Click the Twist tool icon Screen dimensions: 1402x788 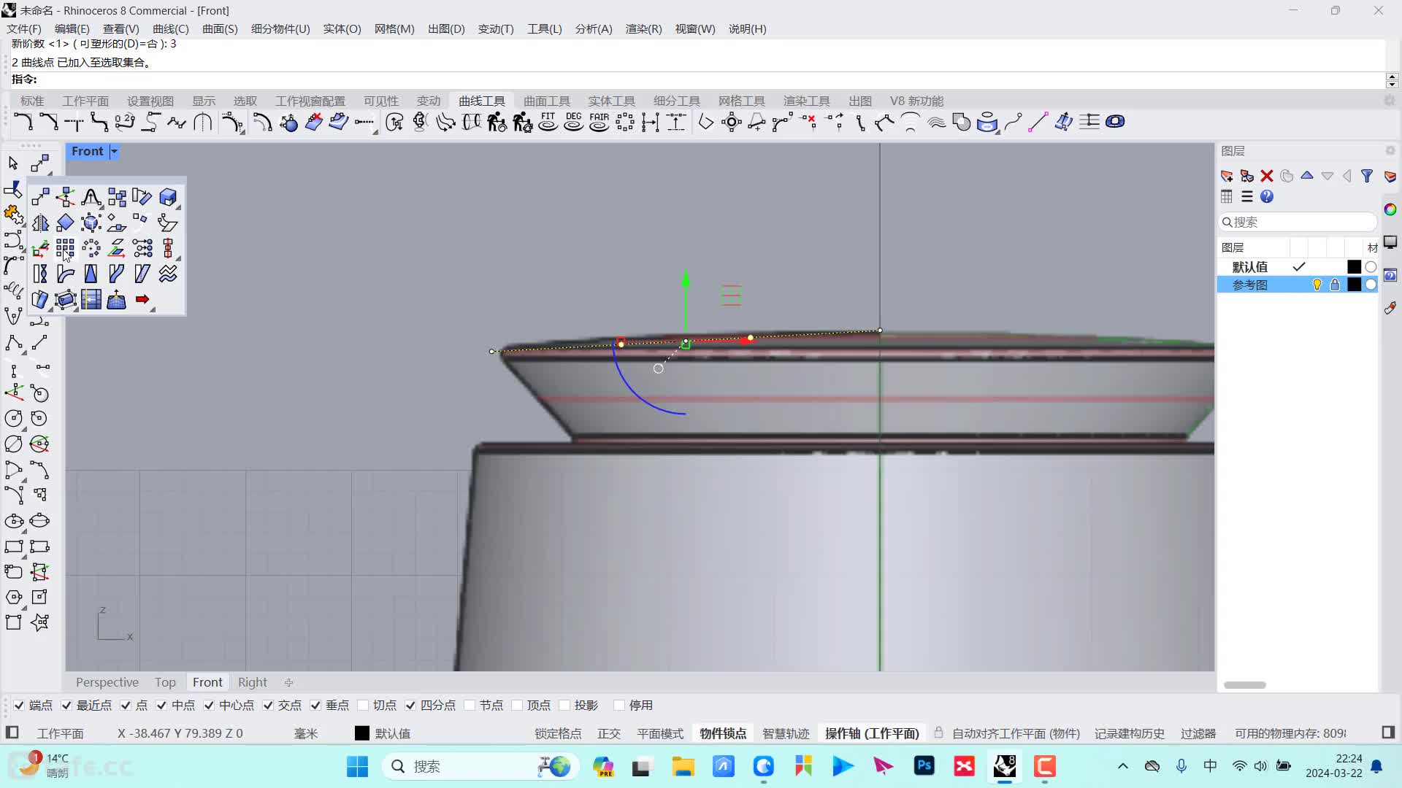point(40,274)
